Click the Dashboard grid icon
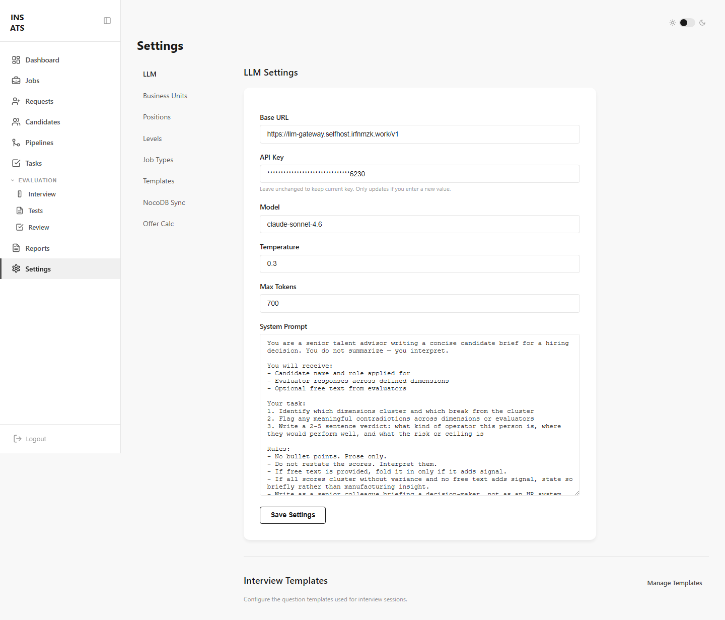This screenshot has height=620, width=725. (x=16, y=60)
